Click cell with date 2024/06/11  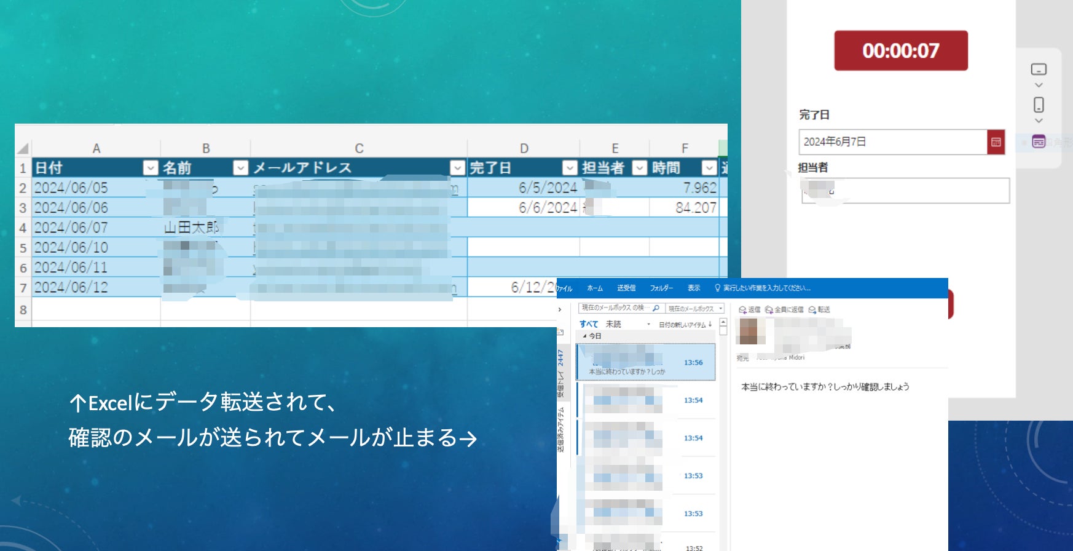[x=96, y=268]
